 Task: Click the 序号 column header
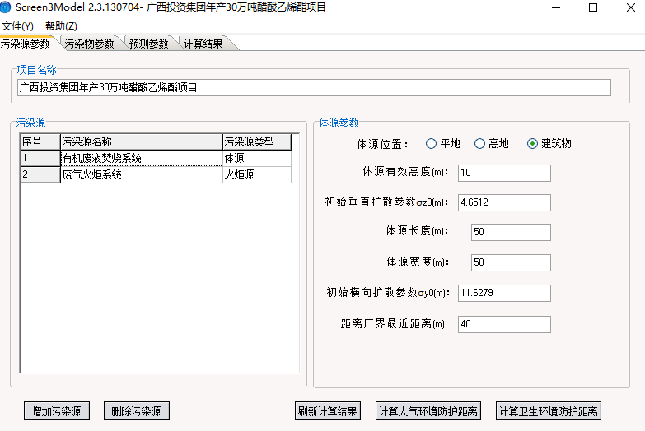coord(40,141)
